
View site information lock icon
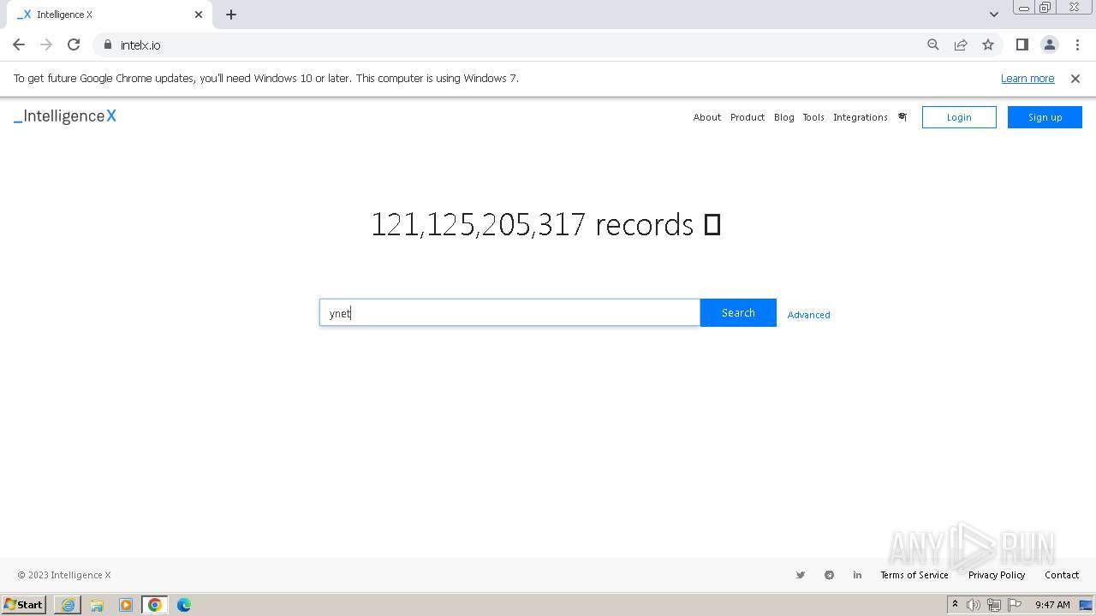(x=107, y=44)
